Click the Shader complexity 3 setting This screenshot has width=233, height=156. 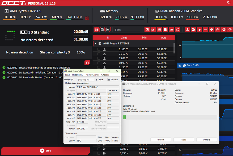click(x=55, y=52)
